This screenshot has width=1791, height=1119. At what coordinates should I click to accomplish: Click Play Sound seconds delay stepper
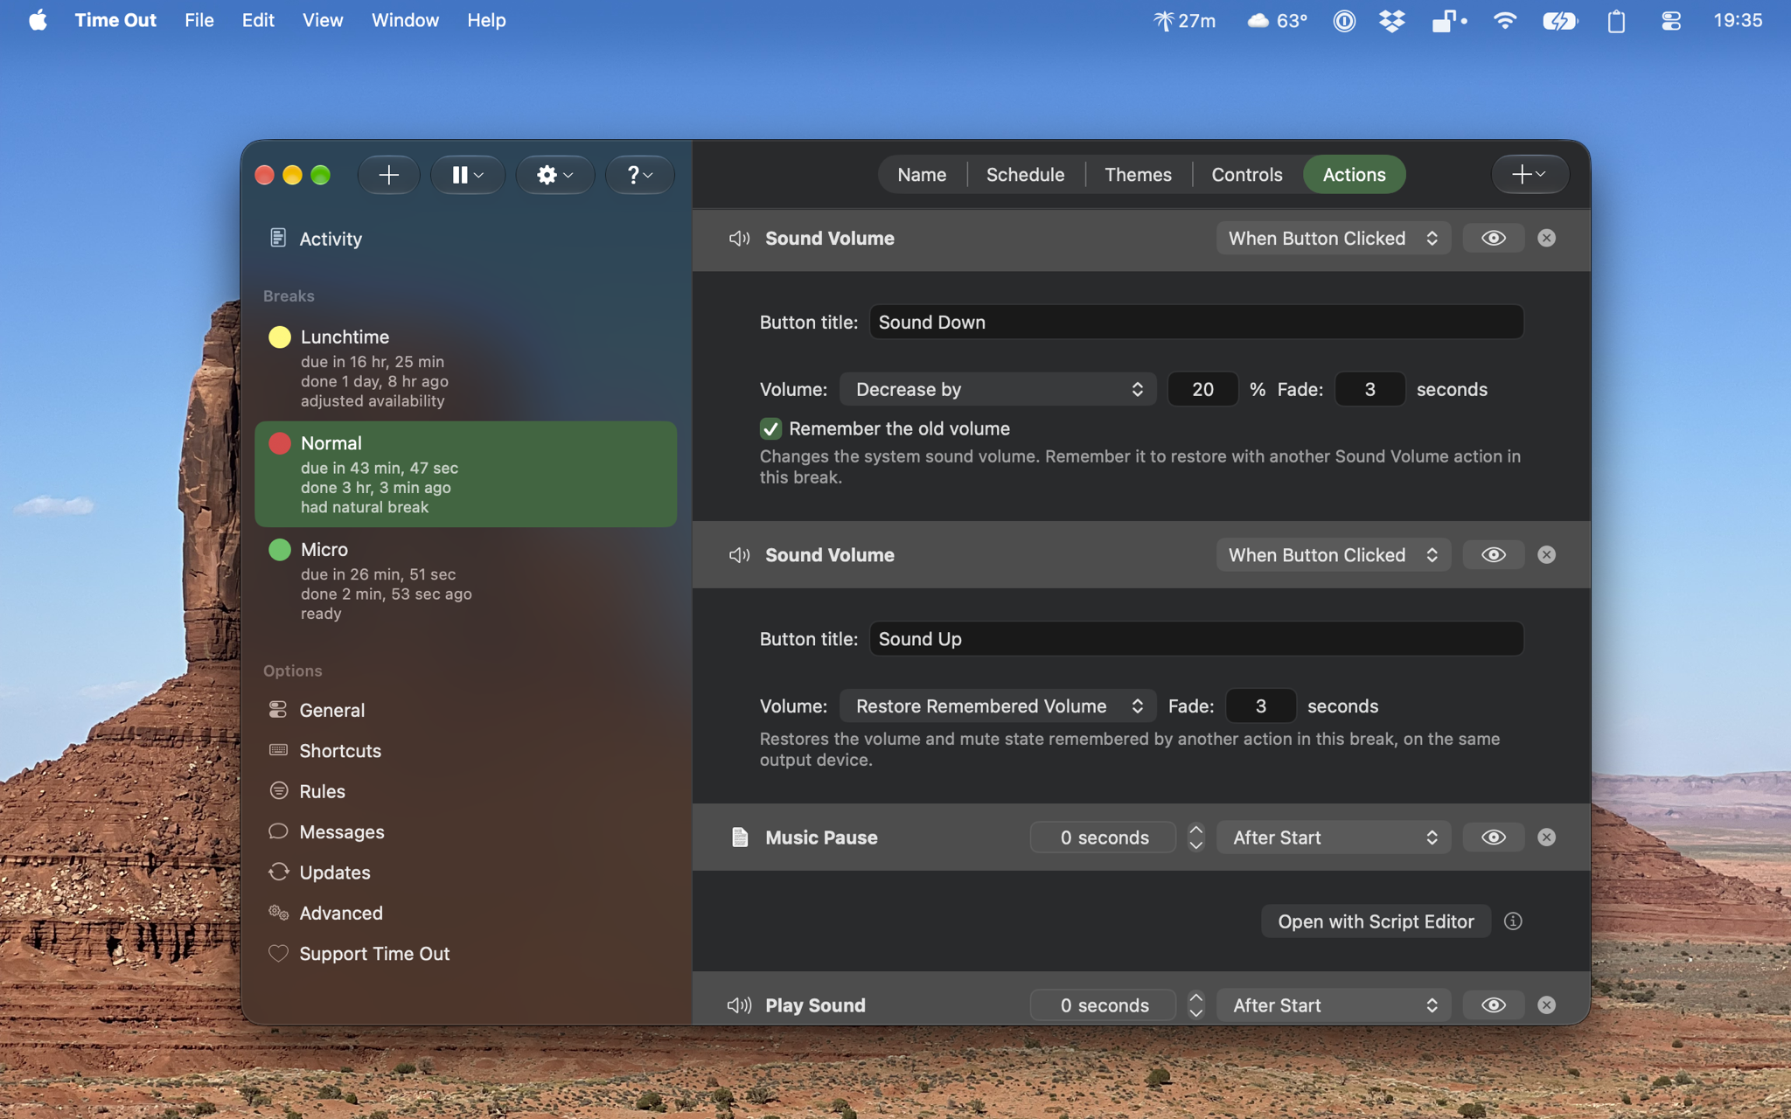coord(1195,1005)
